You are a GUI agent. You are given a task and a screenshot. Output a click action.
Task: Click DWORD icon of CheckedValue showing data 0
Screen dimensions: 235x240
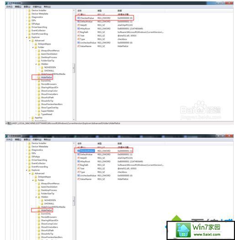[x=78, y=18]
